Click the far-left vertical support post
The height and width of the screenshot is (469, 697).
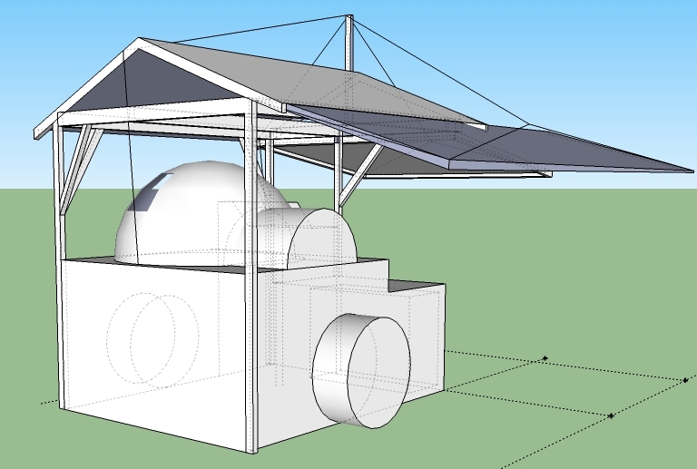click(x=63, y=272)
